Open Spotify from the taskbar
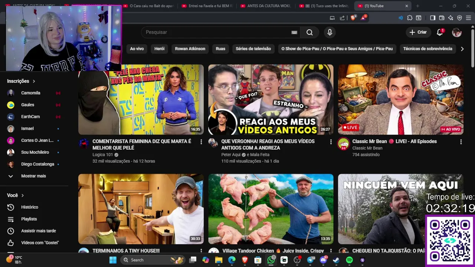Screen dimensions: 475x267 (x=349, y=260)
